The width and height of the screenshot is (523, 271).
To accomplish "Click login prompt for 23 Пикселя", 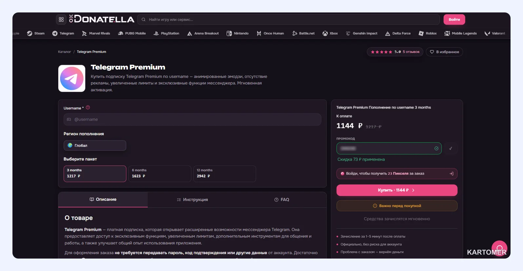I will (397, 173).
